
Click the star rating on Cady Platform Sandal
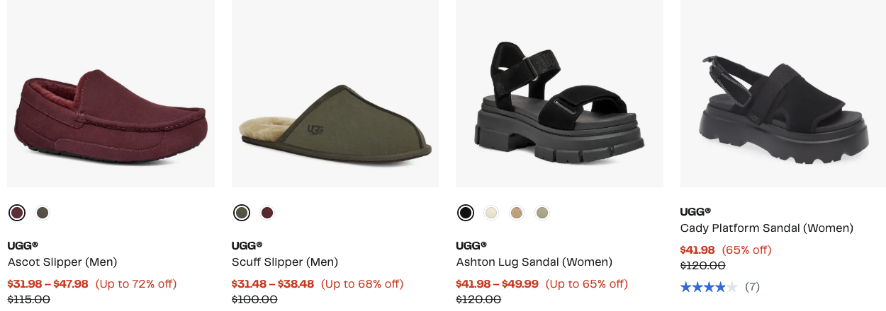pos(708,287)
